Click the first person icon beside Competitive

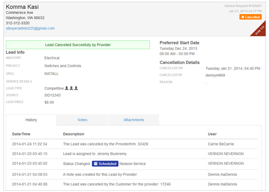67,88
